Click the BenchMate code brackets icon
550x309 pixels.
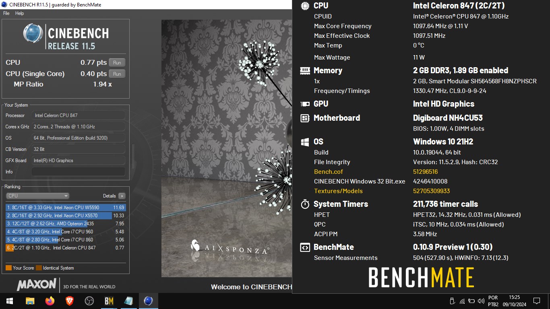click(x=305, y=247)
